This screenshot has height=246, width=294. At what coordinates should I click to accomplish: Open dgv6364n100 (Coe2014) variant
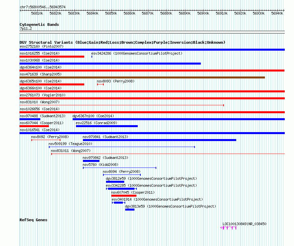click(x=41, y=67)
